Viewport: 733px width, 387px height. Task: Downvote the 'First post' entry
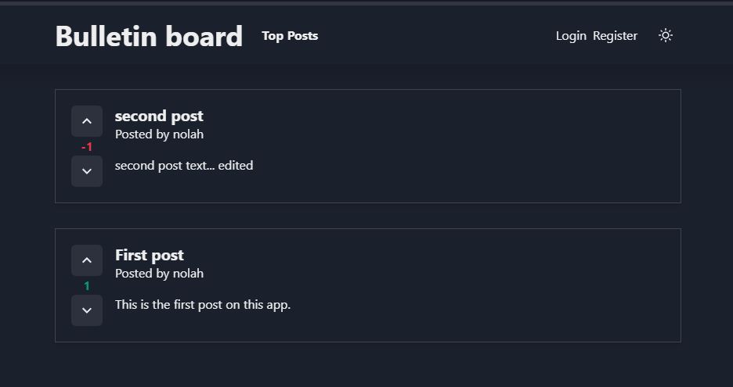(87, 310)
